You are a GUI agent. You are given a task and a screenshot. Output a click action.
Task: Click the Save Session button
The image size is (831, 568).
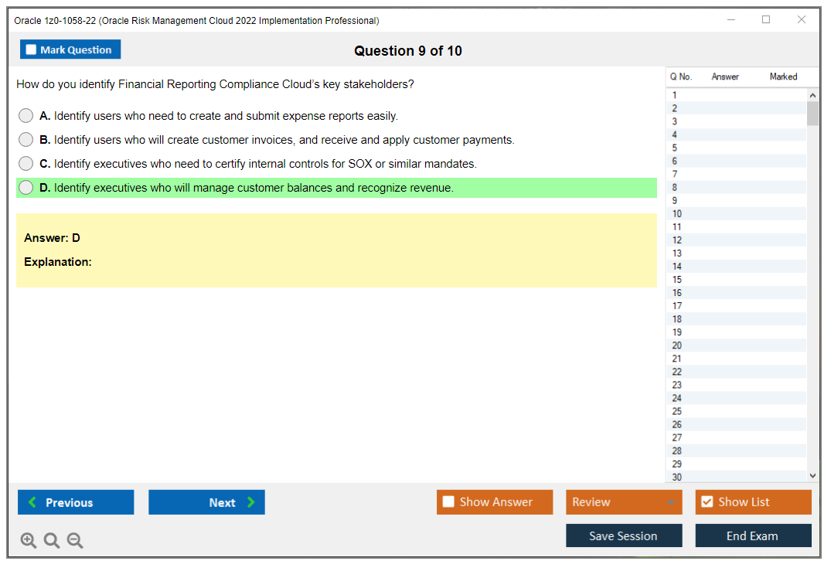(x=623, y=536)
